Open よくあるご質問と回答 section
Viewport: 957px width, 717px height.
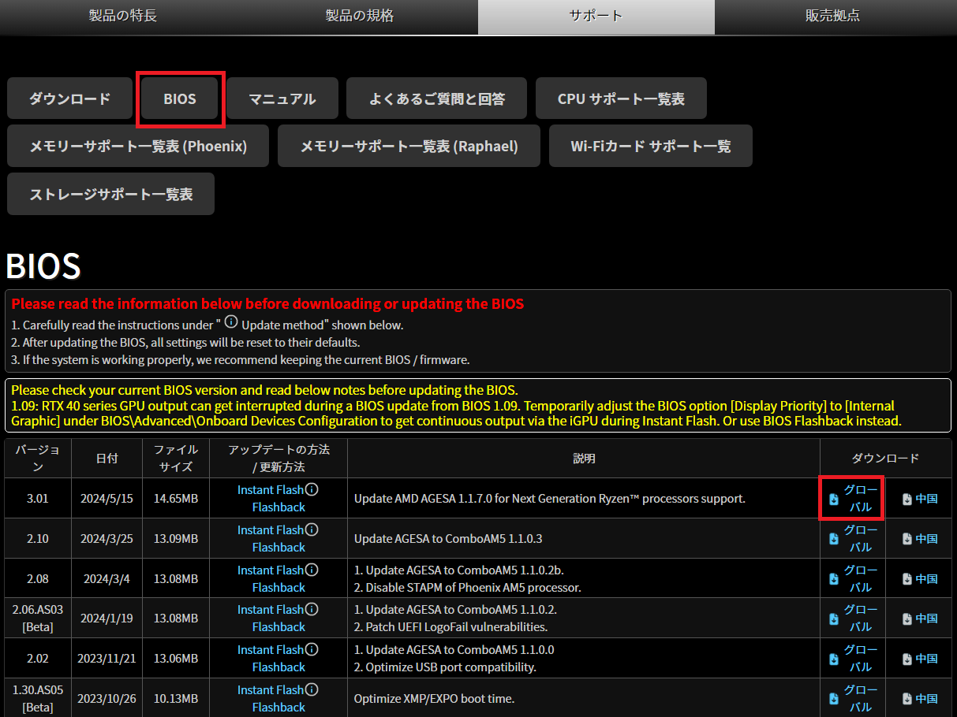point(437,98)
